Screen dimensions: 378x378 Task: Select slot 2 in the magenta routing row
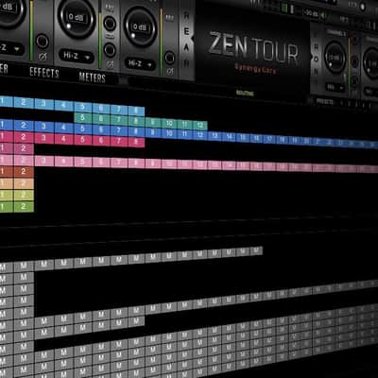24,148
